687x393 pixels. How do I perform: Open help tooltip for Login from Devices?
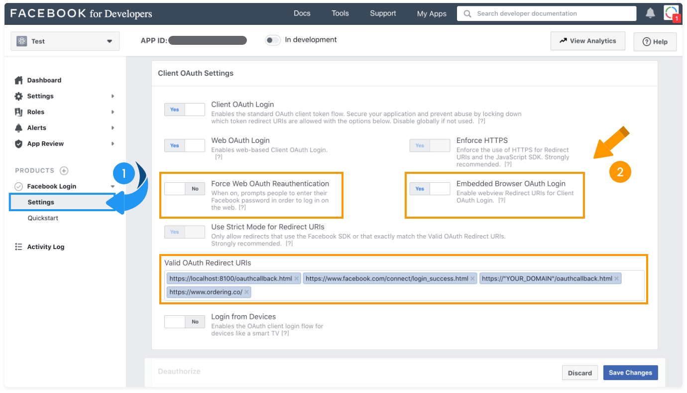click(x=285, y=334)
